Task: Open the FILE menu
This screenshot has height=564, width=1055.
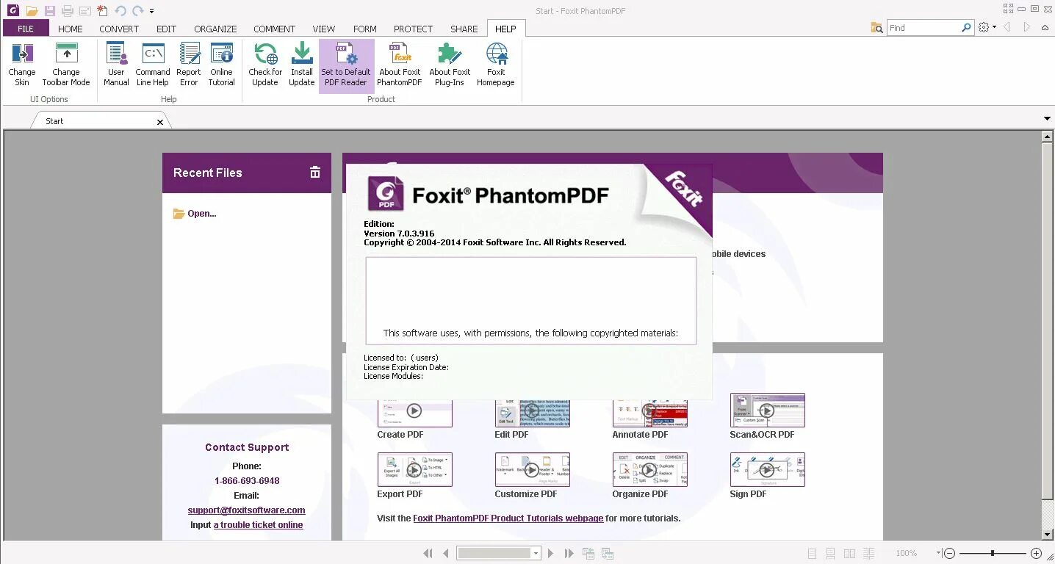Action: [x=26, y=29]
